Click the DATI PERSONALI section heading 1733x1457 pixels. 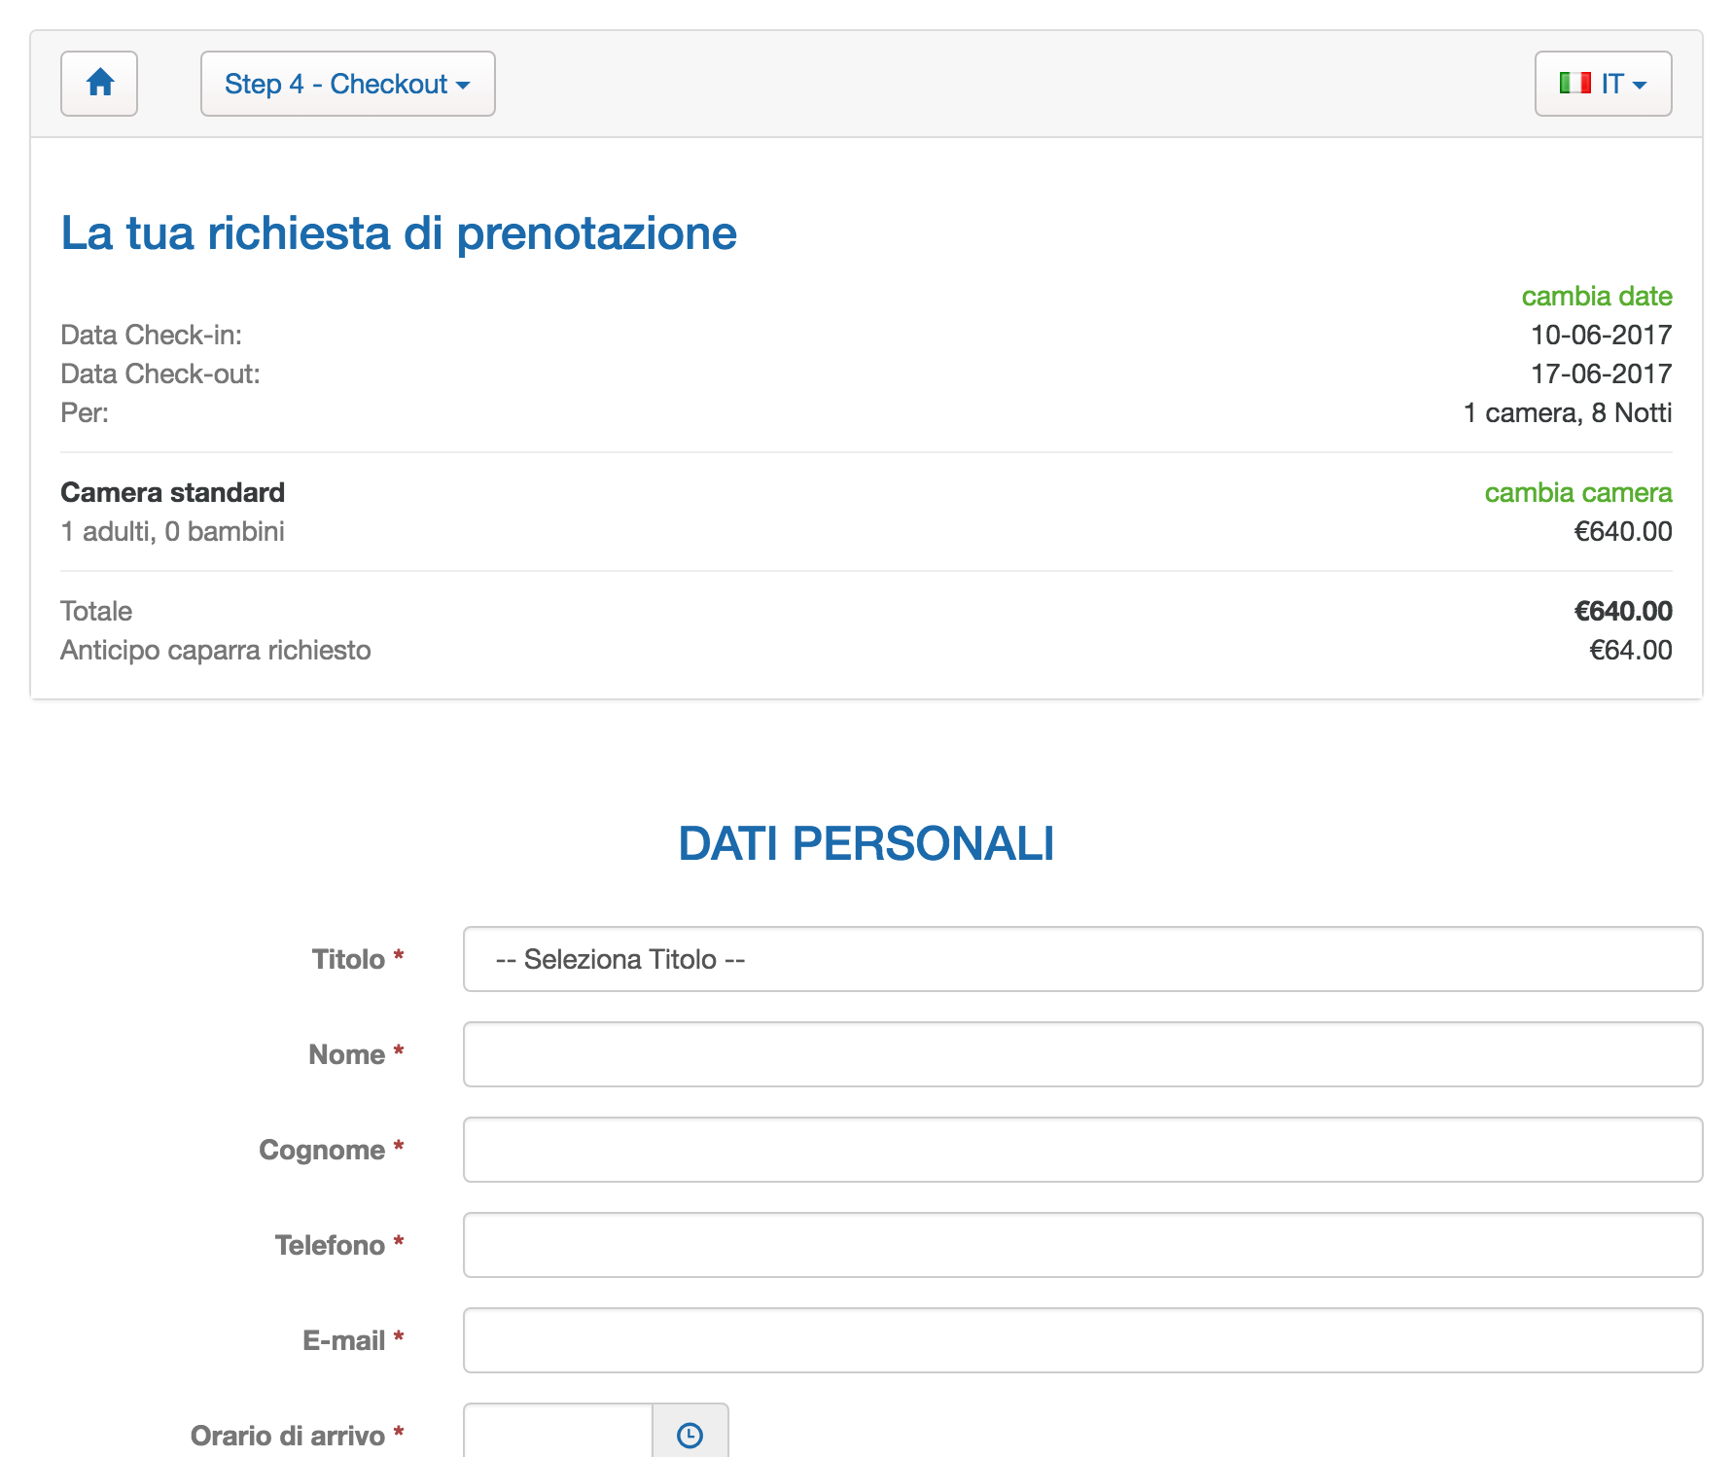pos(866,843)
